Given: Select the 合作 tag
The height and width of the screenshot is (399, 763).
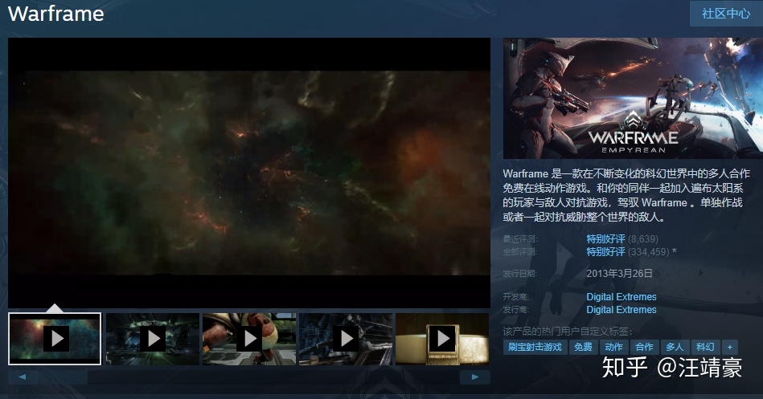Looking at the screenshot, I should 644,347.
